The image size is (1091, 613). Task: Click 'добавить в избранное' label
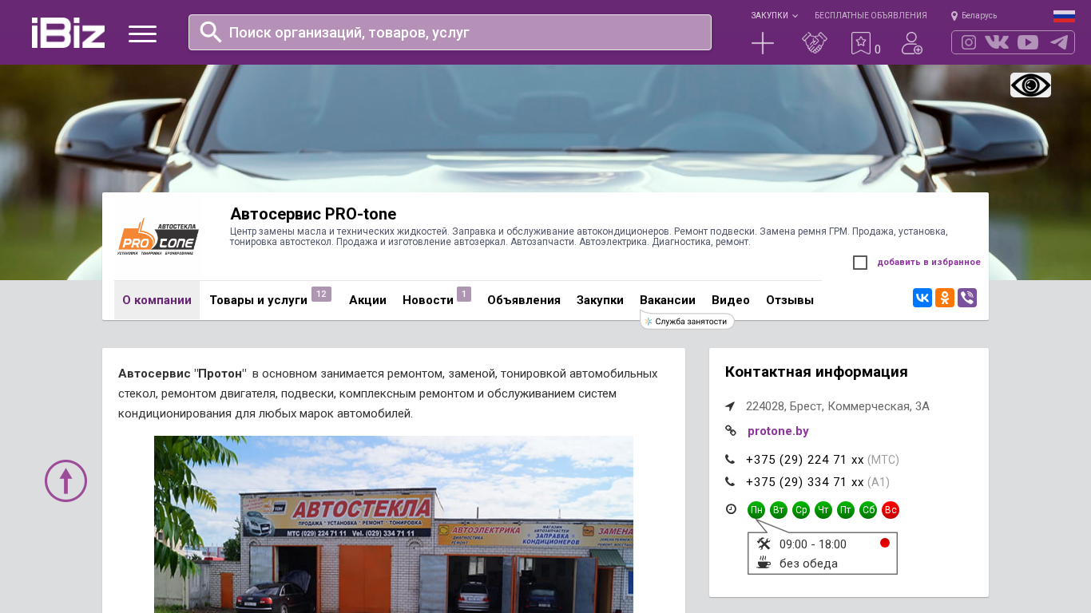[929, 262]
